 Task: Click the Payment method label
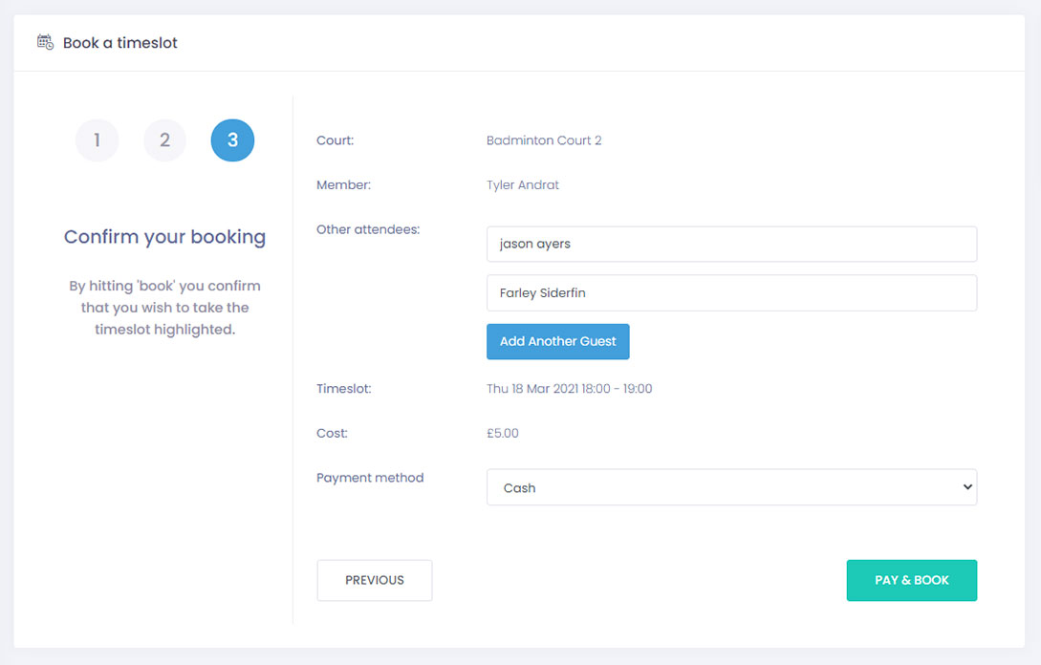coord(370,478)
